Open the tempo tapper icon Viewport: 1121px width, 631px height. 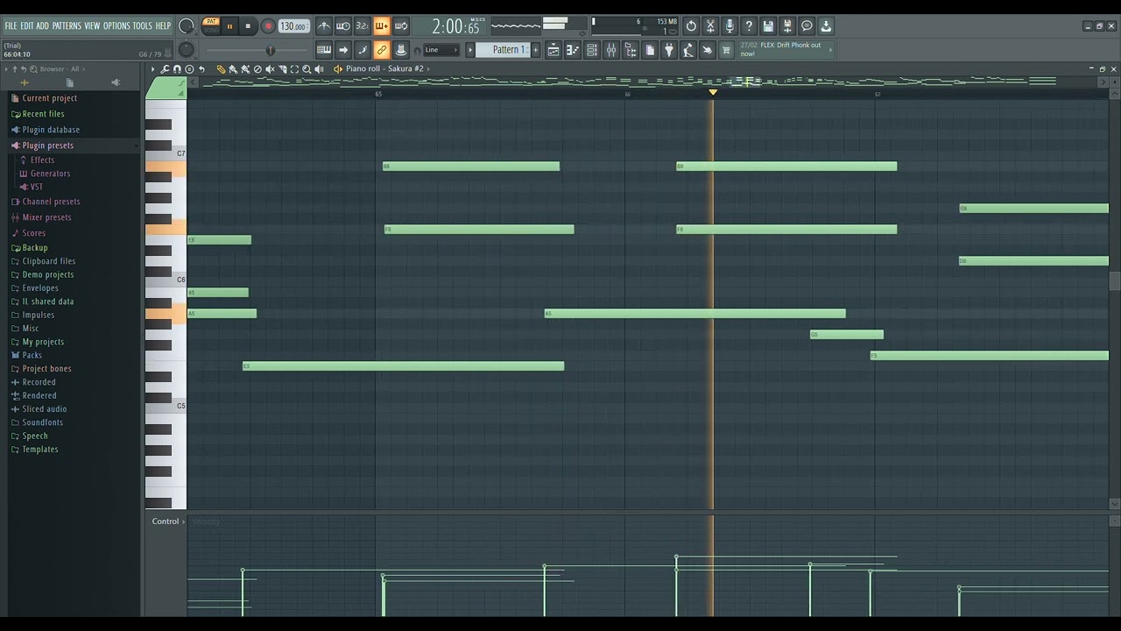pos(688,50)
